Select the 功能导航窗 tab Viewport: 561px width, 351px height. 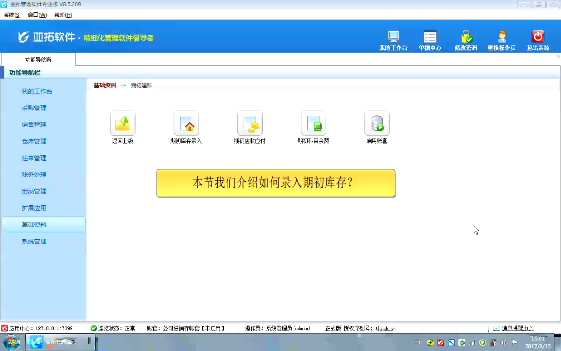coord(38,60)
